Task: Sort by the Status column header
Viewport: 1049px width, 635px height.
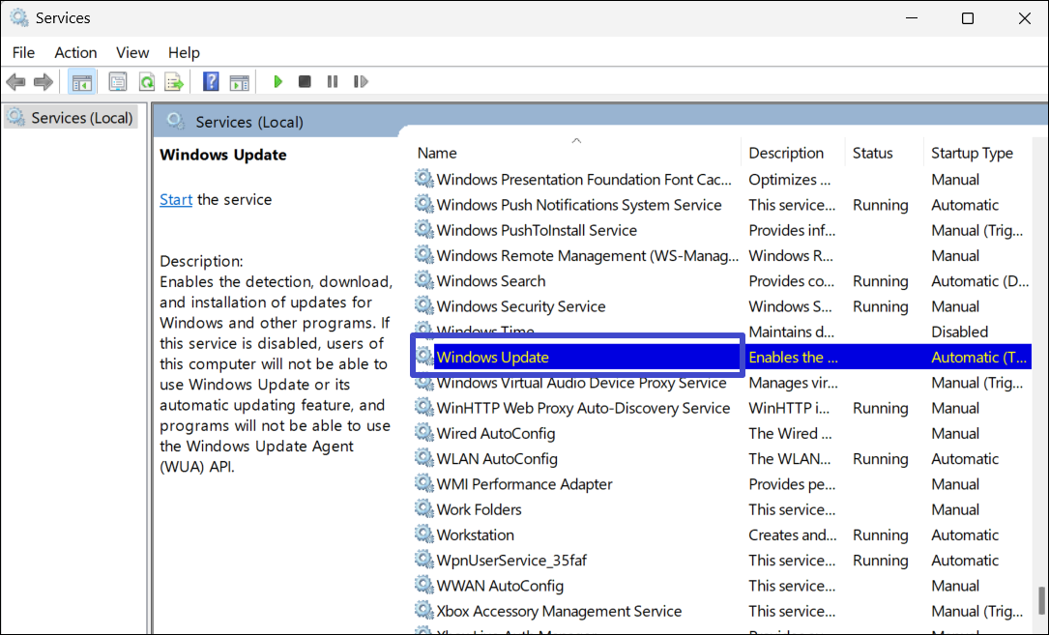Action: click(x=872, y=153)
